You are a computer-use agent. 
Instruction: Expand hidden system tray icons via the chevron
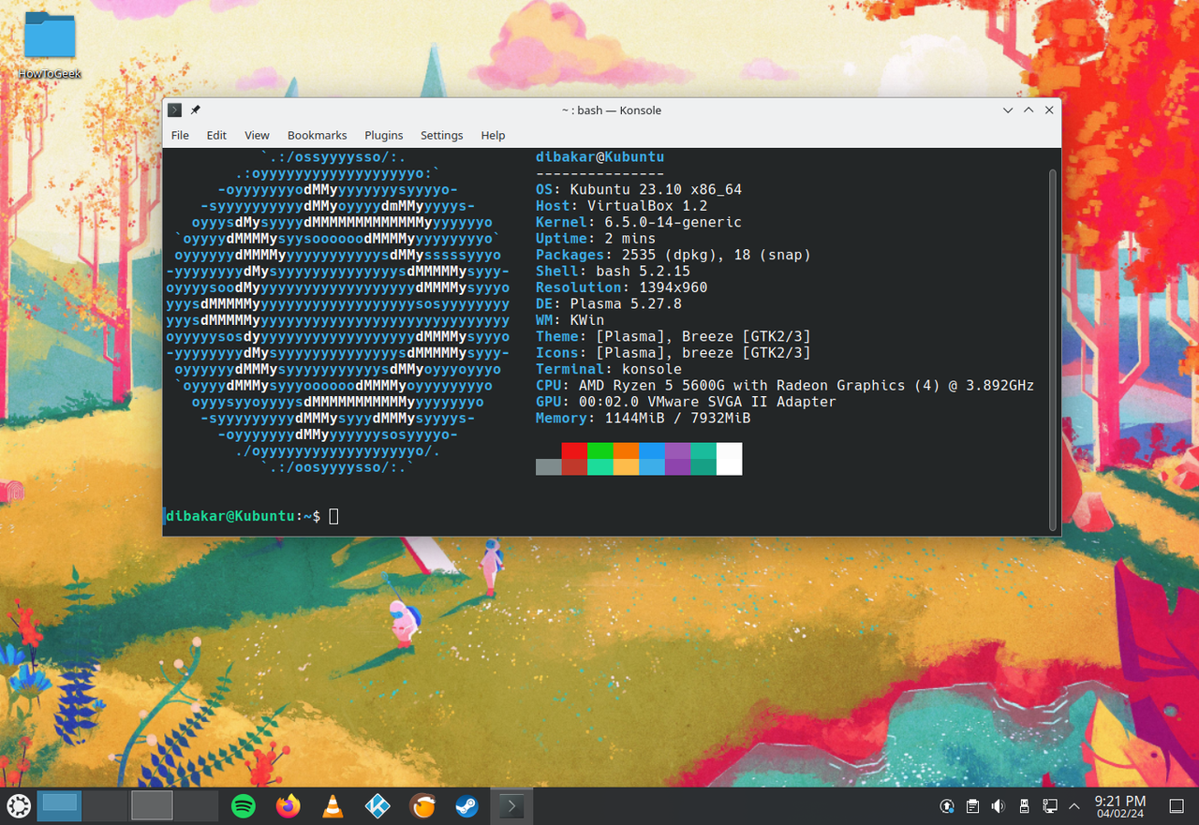(1073, 805)
